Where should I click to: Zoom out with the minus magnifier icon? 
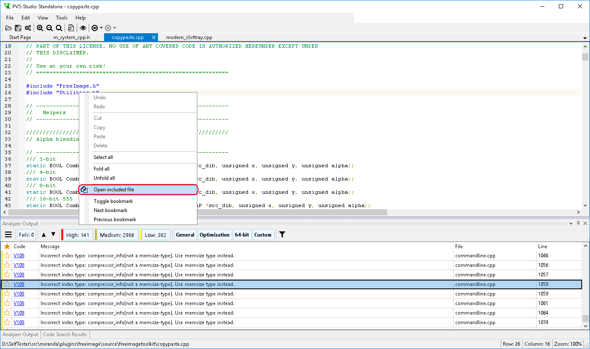(x=49, y=28)
